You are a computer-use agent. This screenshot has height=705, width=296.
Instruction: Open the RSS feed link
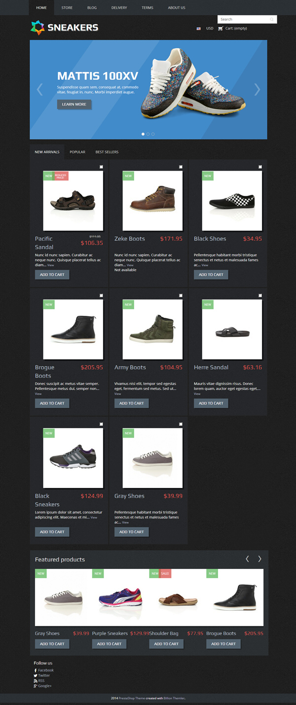pyautogui.click(x=39, y=681)
